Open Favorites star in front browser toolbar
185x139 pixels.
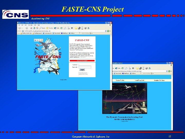pyautogui.click(x=49, y=28)
